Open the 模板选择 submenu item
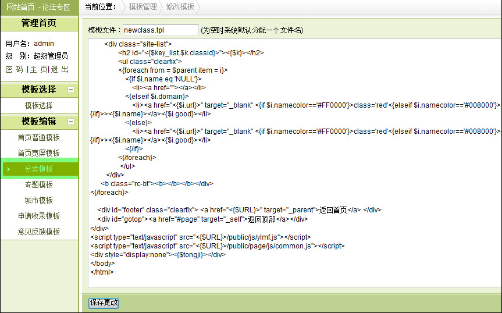502x313 pixels. click(39, 105)
